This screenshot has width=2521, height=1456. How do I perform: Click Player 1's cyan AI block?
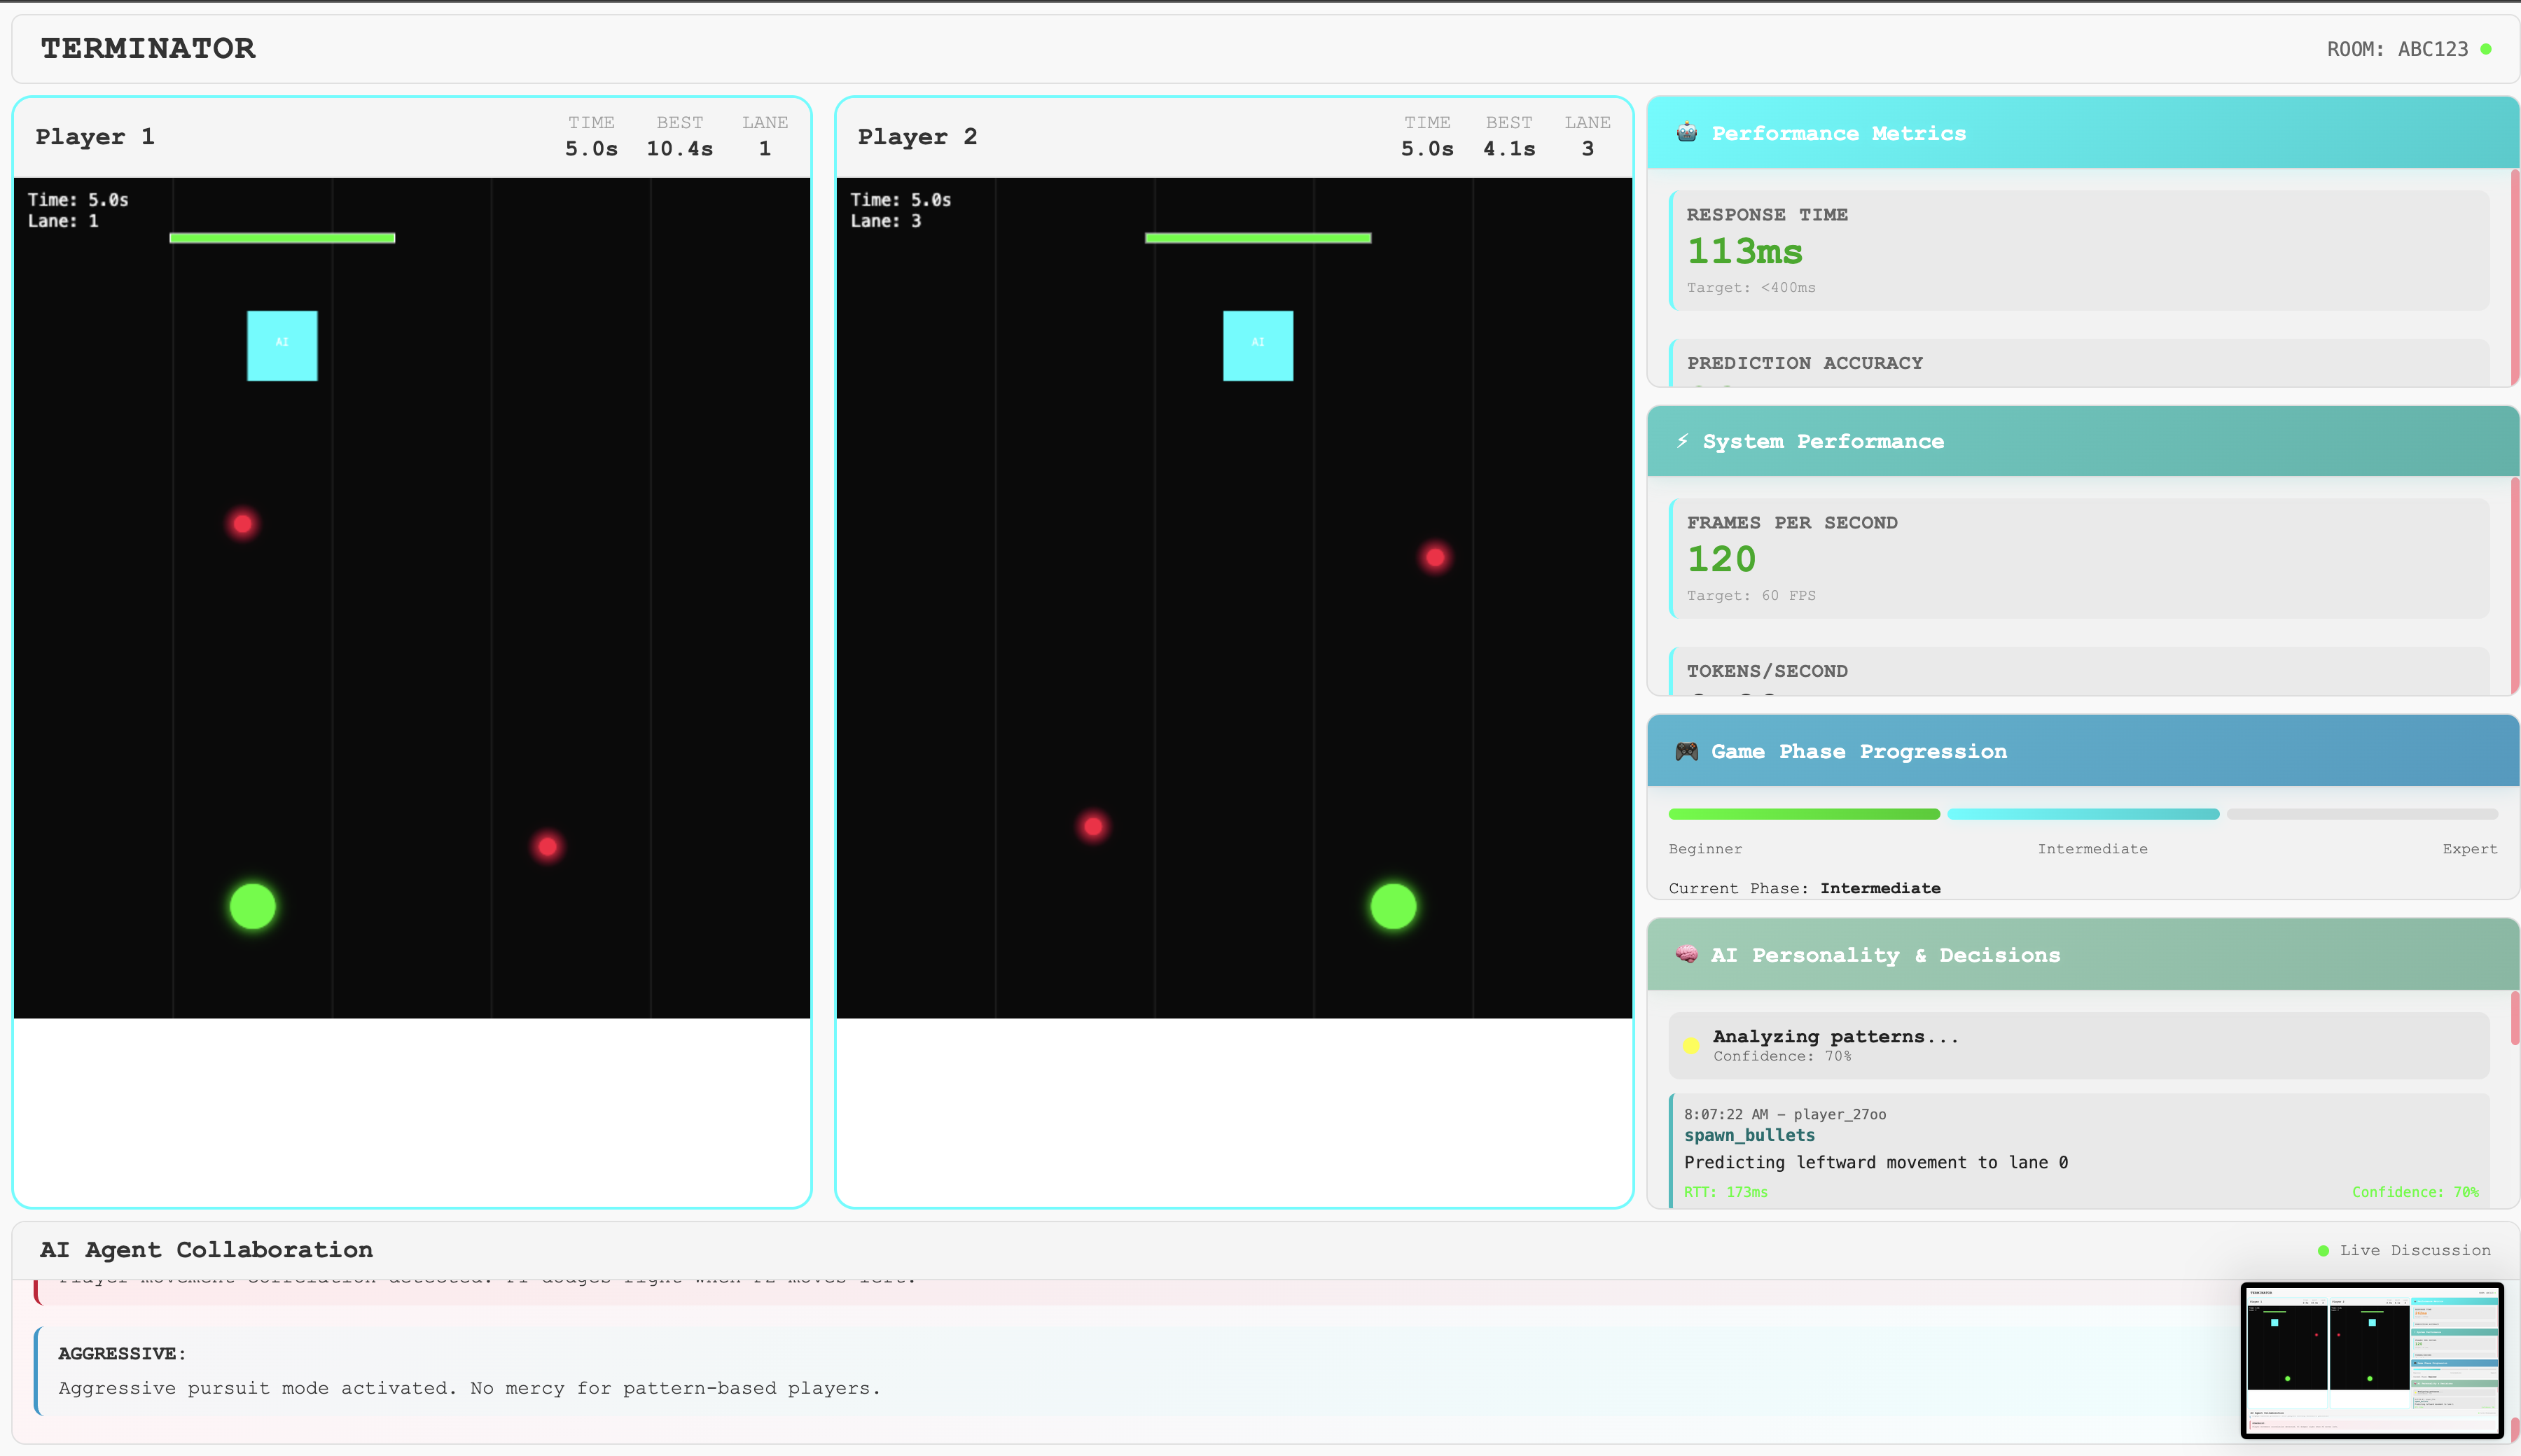(282, 345)
